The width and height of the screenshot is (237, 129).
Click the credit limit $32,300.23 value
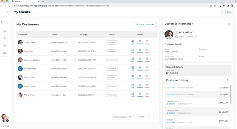coord(171,73)
